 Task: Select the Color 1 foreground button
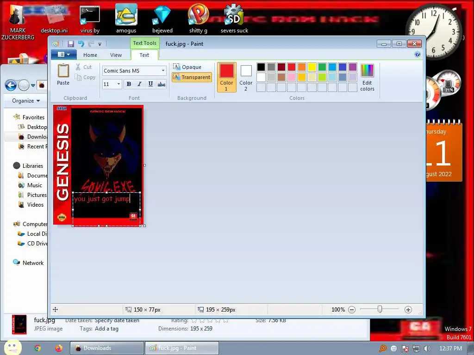click(x=226, y=77)
